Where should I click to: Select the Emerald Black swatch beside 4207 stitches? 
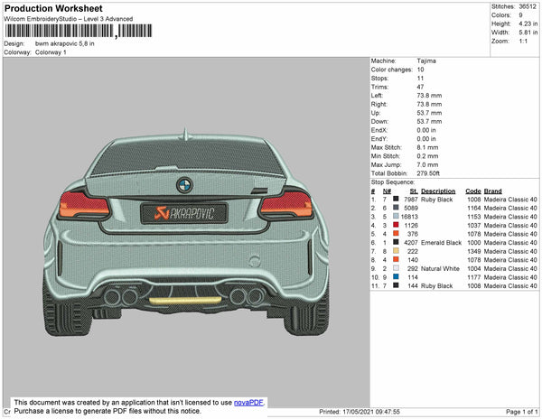tap(396, 242)
